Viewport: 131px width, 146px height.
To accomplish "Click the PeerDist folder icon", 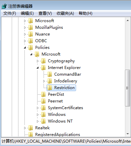I will [43, 94].
